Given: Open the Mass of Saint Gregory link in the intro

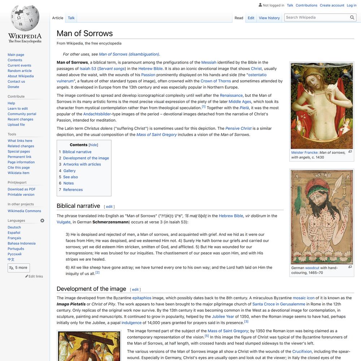Looking at the screenshot, I should coord(157,135).
